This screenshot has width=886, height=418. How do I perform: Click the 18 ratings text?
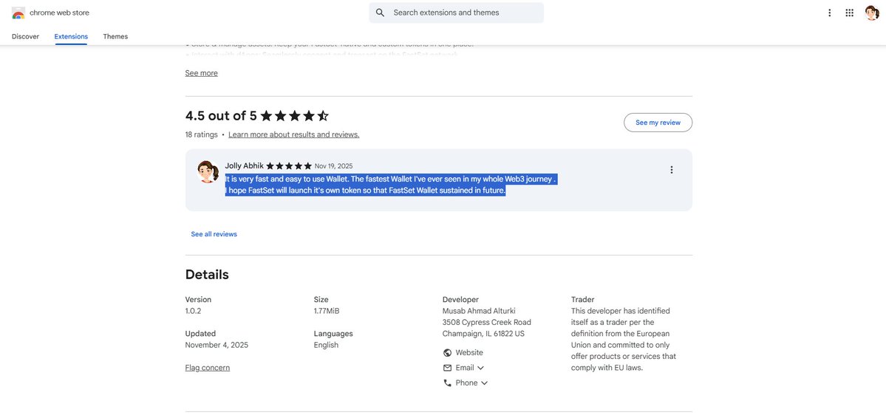click(x=201, y=134)
